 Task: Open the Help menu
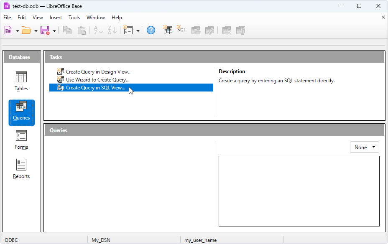pos(117,18)
